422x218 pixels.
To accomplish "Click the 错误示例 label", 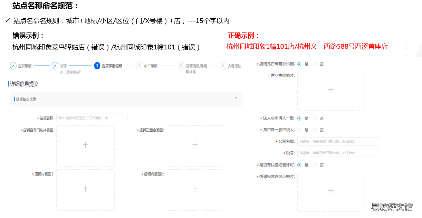I will click(28, 36).
